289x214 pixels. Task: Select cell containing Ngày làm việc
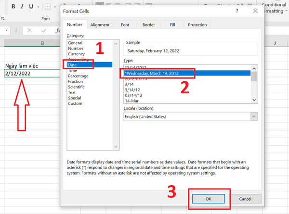[32, 66]
